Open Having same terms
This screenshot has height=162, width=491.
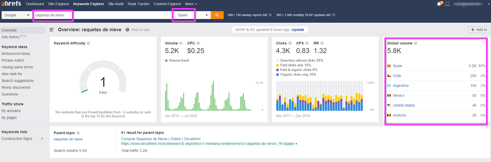17,67
